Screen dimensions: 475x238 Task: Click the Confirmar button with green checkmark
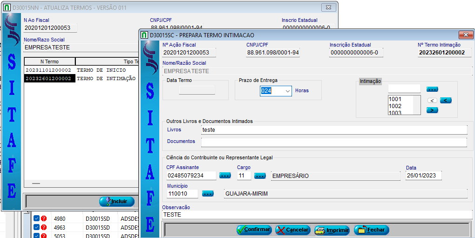click(254, 230)
